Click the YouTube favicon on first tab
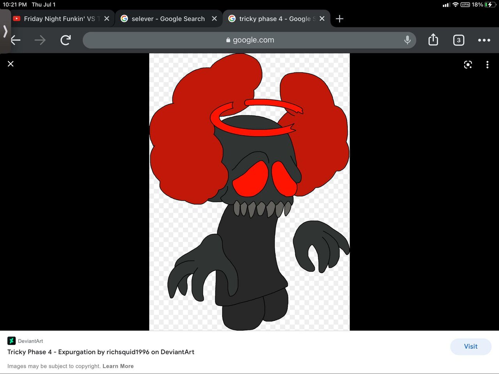 (17, 18)
